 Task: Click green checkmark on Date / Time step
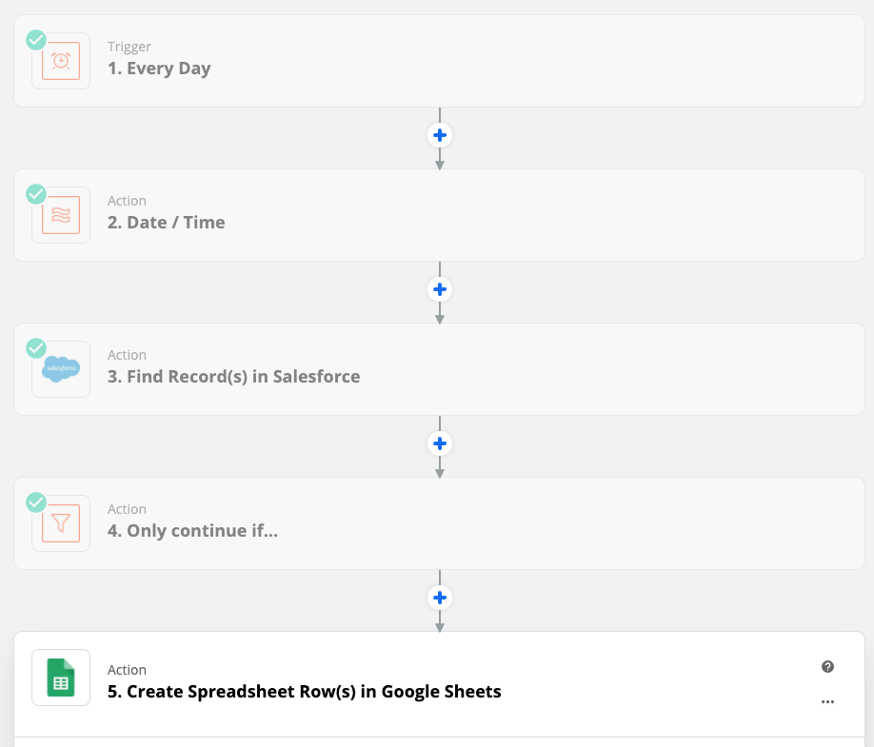click(36, 194)
